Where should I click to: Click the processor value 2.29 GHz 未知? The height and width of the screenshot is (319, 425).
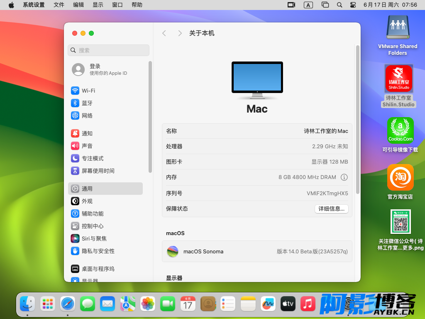[x=330, y=147]
